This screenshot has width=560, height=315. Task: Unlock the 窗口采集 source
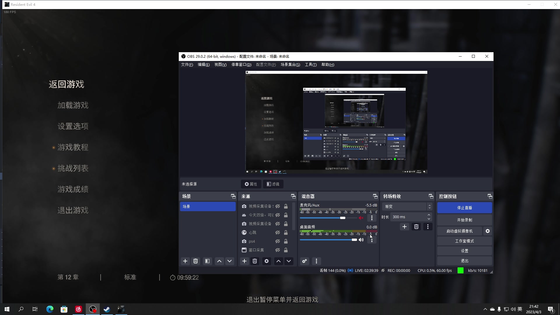(286, 250)
